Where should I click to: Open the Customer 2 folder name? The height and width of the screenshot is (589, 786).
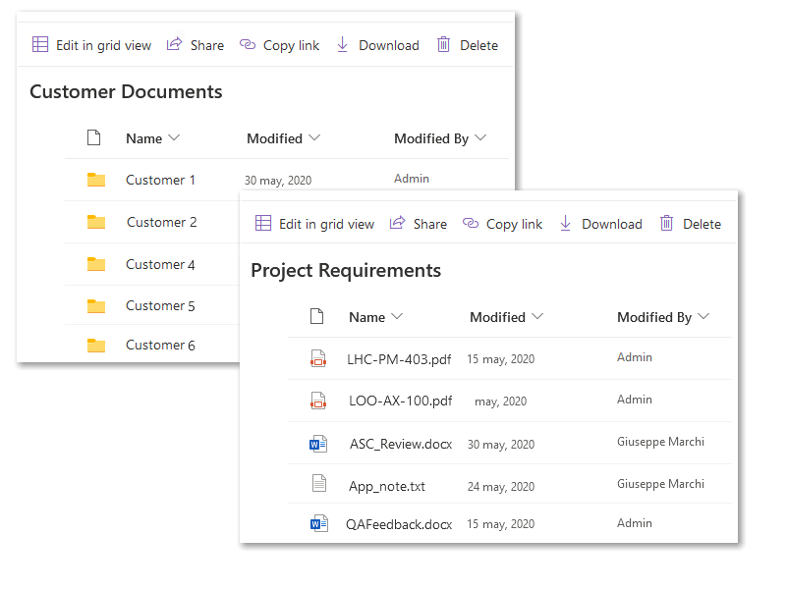pyautogui.click(x=162, y=222)
